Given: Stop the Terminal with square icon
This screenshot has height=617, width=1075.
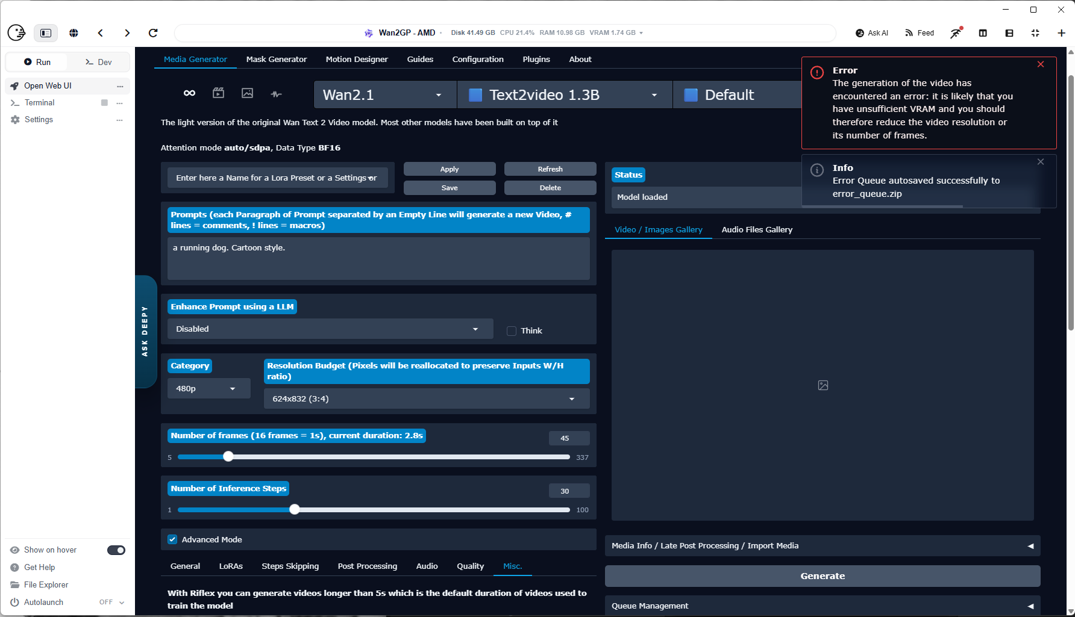Looking at the screenshot, I should coord(104,103).
